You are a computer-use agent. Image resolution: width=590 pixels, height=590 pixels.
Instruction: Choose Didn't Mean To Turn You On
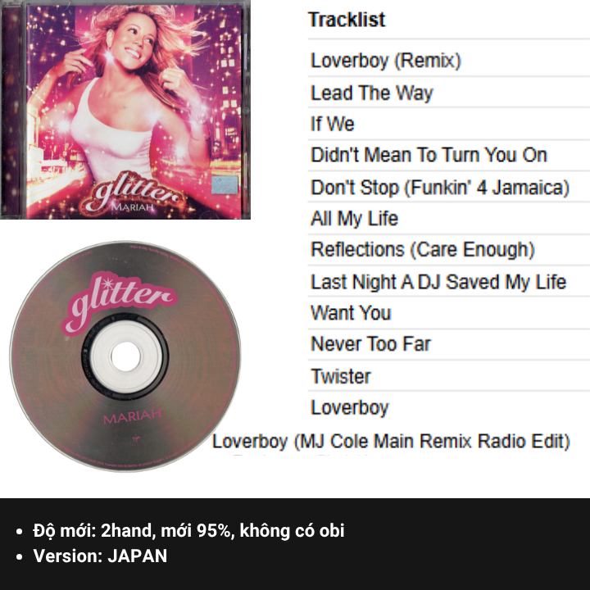(429, 155)
